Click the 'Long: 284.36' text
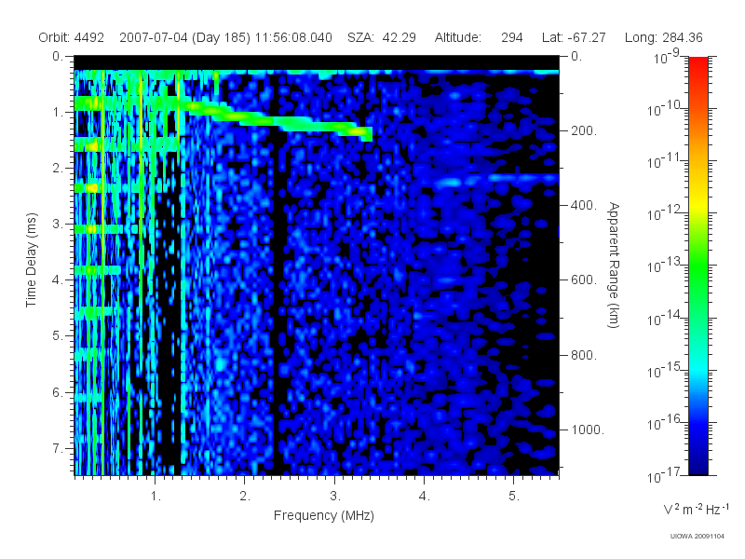745x559 pixels. pos(663,37)
